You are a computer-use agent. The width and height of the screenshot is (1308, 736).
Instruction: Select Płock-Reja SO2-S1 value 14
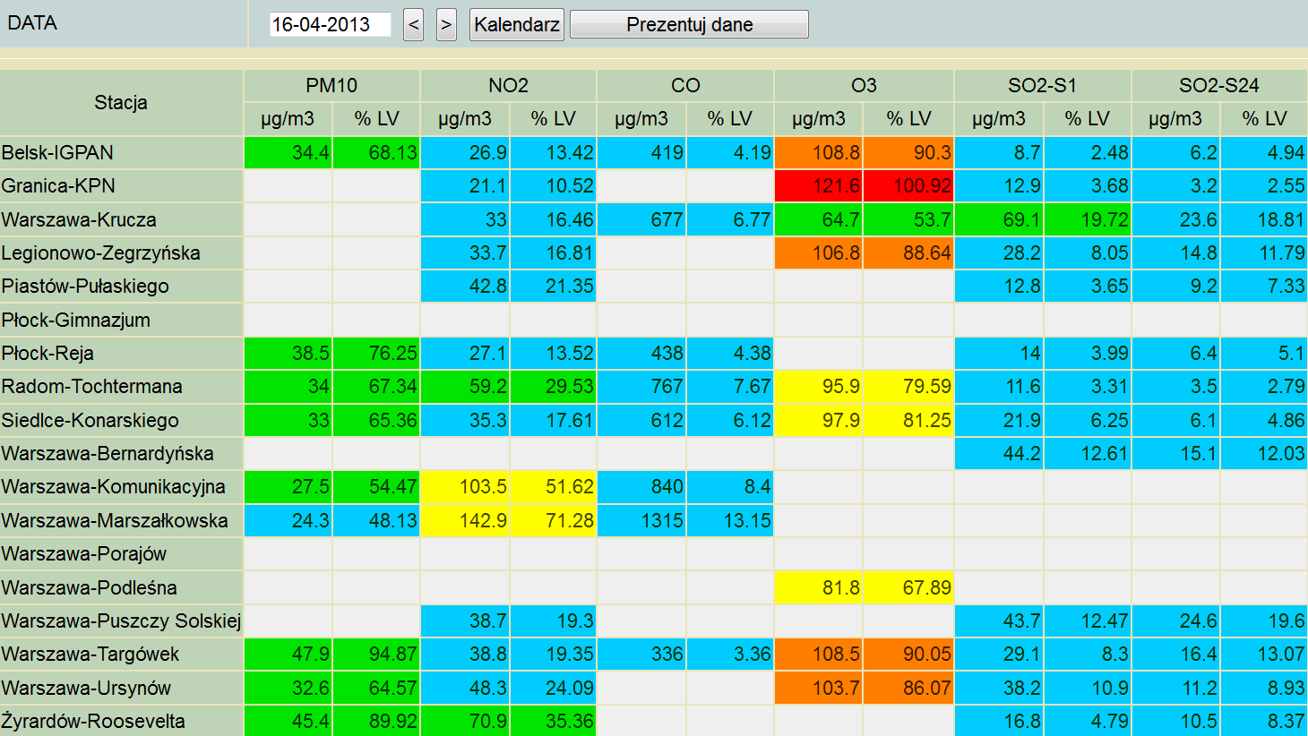pos(999,353)
